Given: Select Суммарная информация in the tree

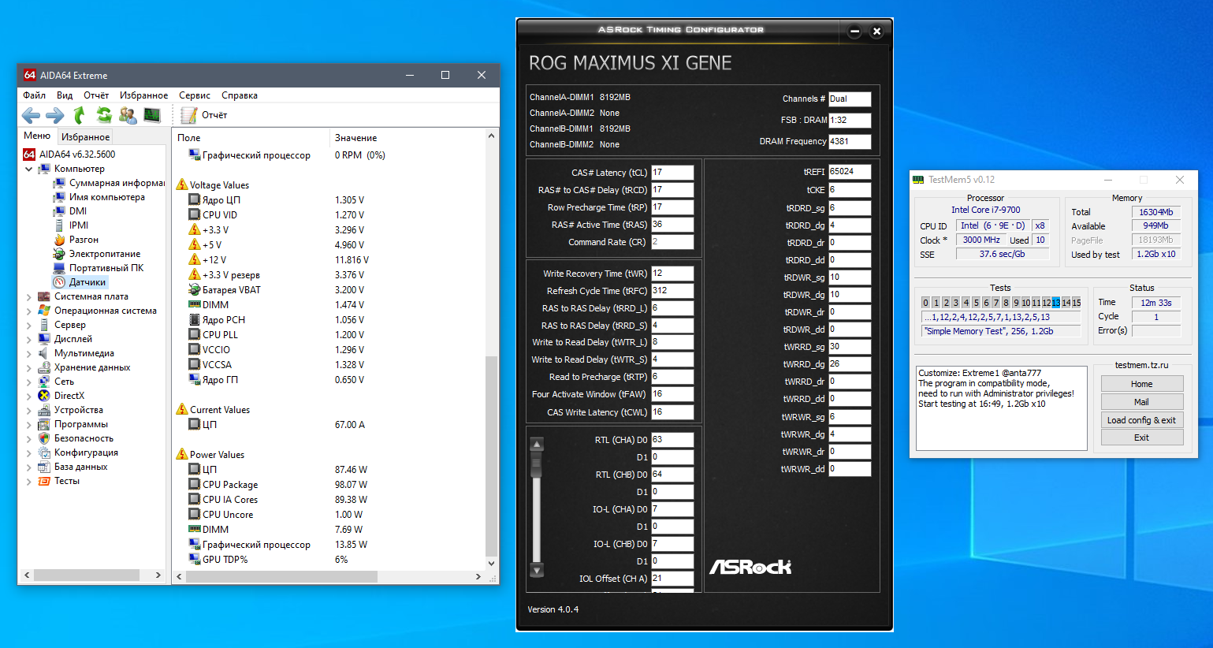Looking at the screenshot, I should (x=117, y=183).
